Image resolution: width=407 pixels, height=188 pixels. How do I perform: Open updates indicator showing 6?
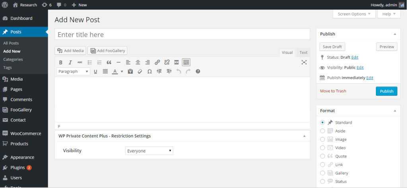(47, 5)
